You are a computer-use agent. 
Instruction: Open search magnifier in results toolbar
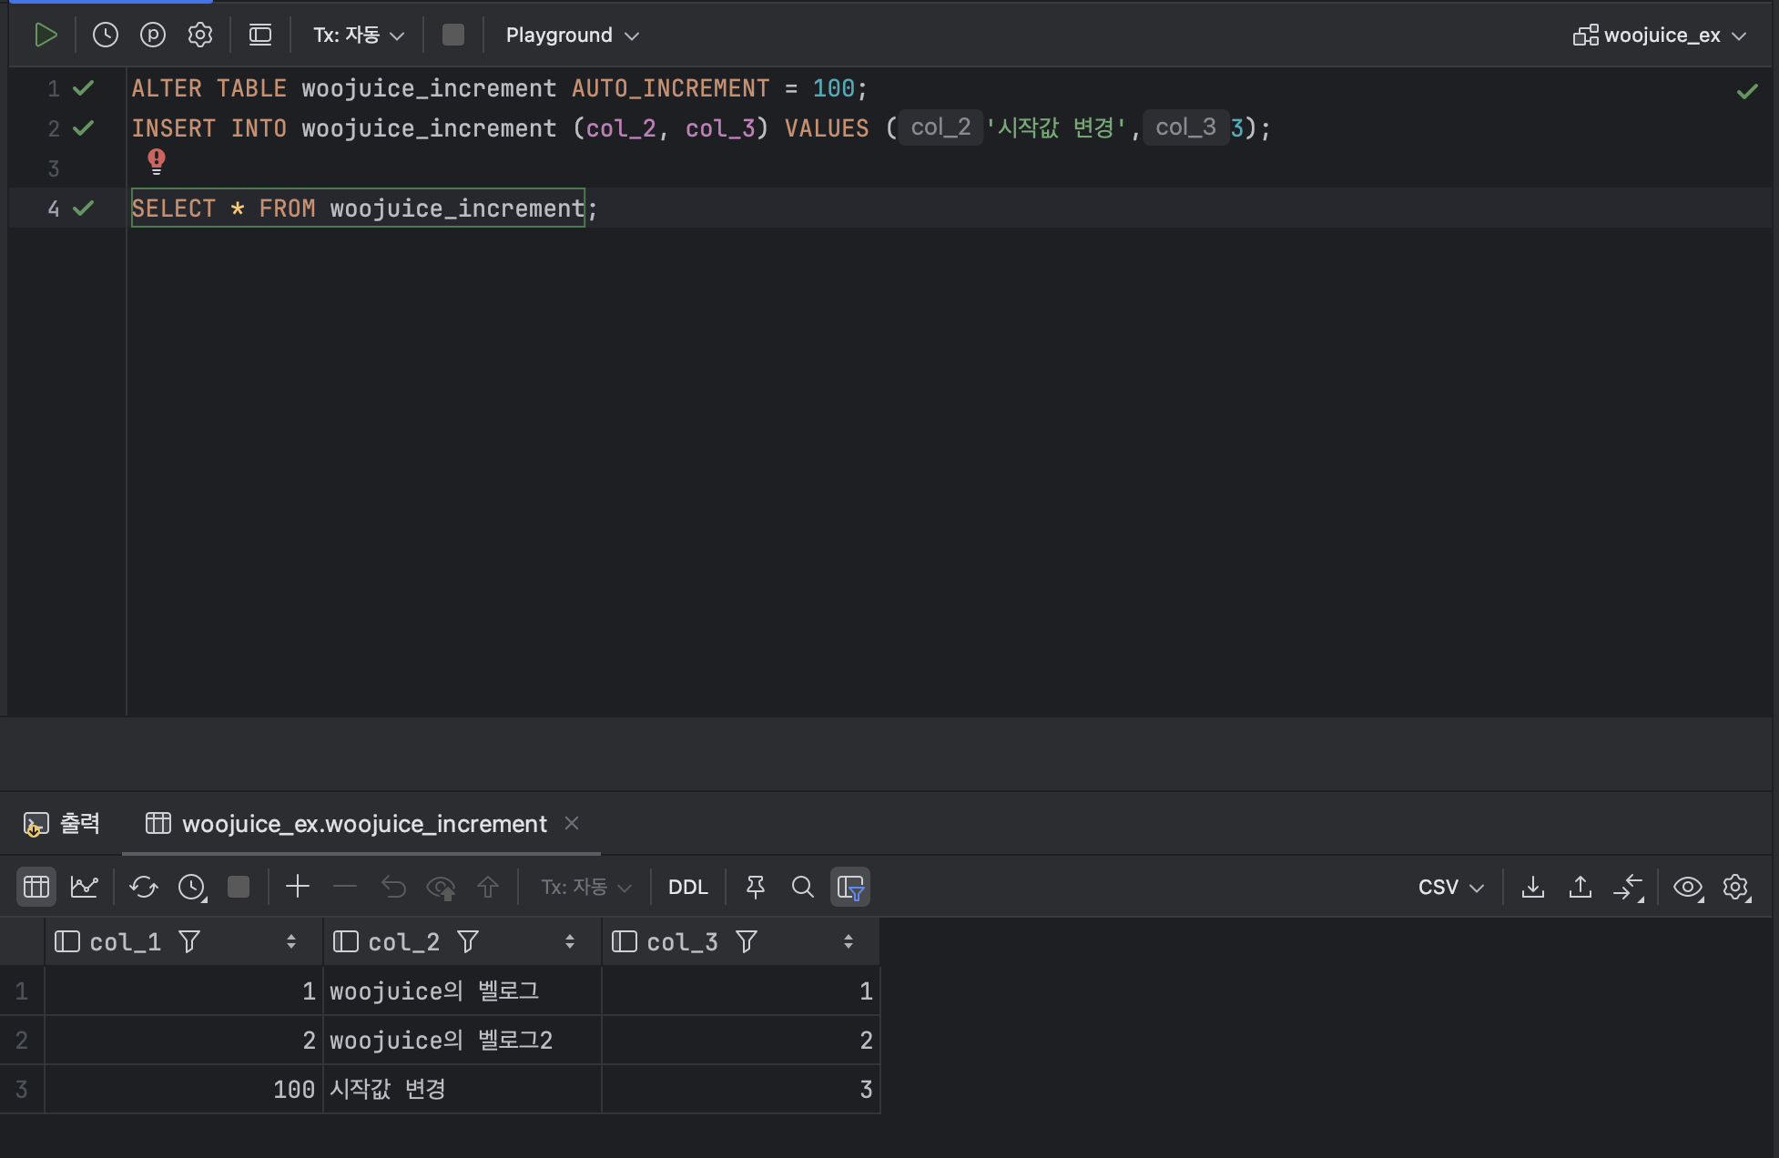(x=803, y=887)
